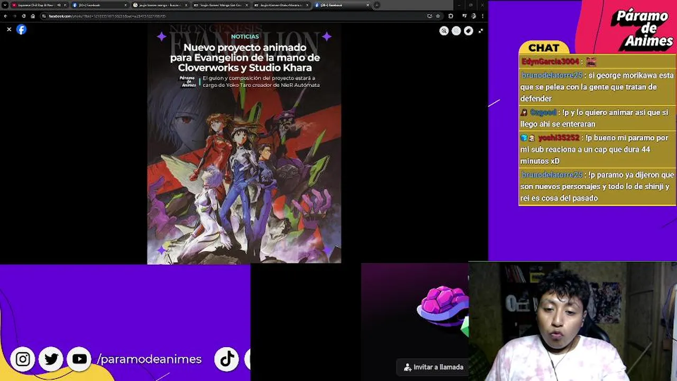Close the Facebook photo viewer with X

9,30
